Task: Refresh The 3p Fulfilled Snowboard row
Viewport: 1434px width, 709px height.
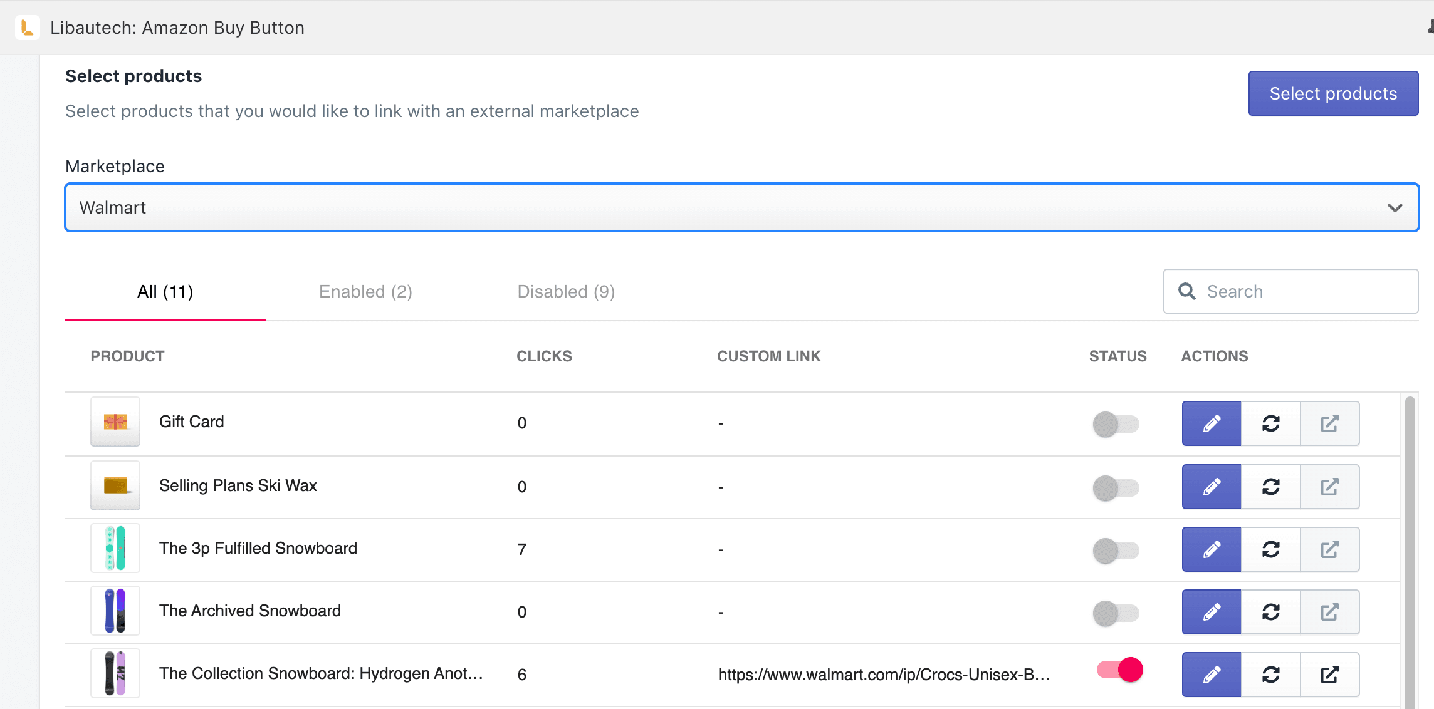Action: point(1270,549)
